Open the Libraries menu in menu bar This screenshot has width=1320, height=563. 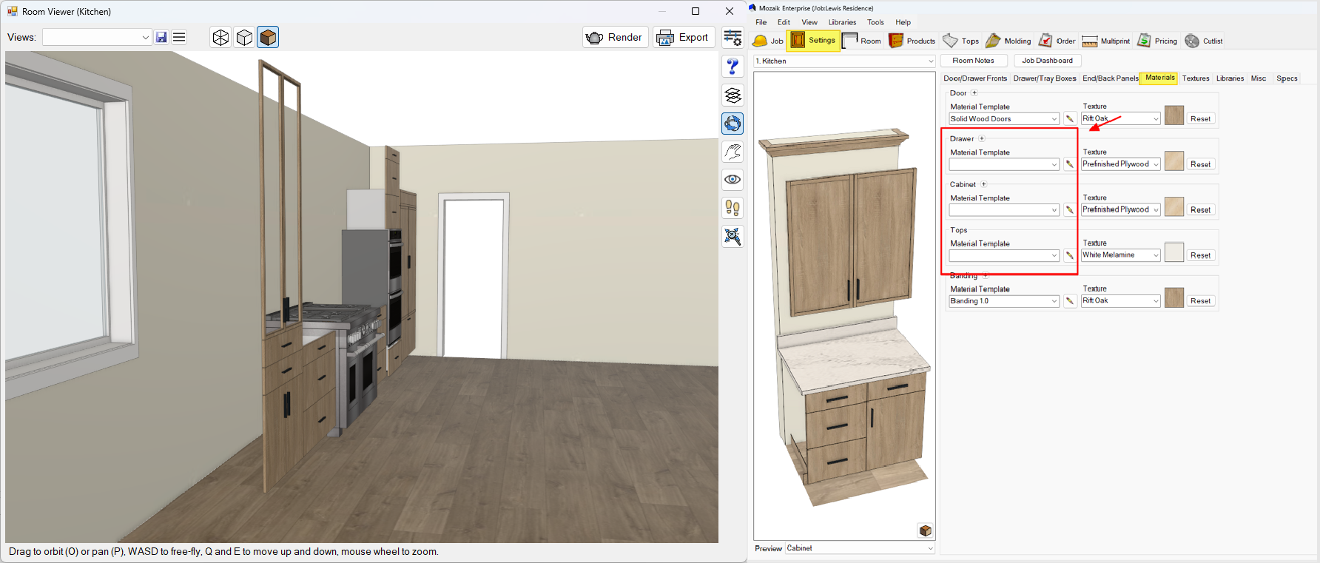[x=842, y=22]
